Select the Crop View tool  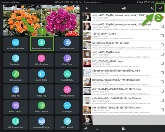coord(67,60)
